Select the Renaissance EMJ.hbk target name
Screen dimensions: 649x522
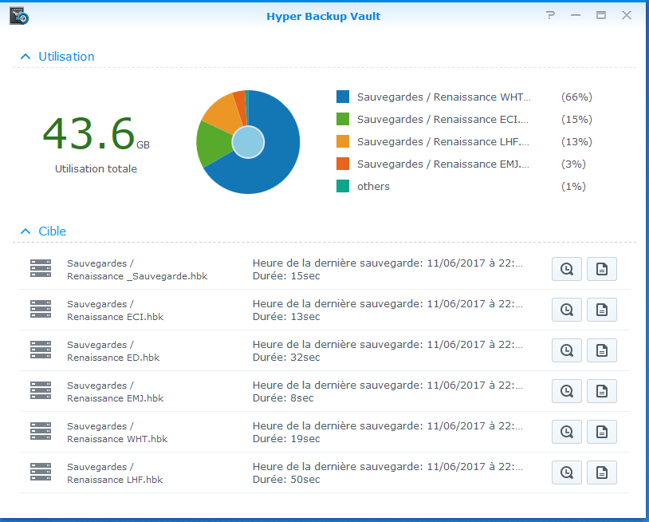(x=115, y=397)
